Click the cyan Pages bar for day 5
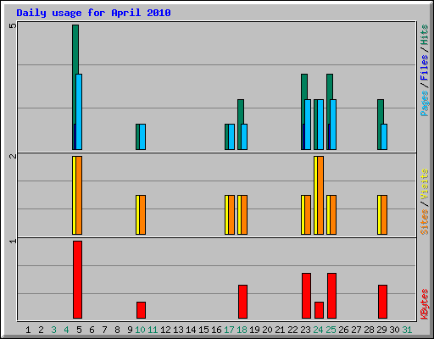Screen dimensions: 434x339 [x=79, y=112]
